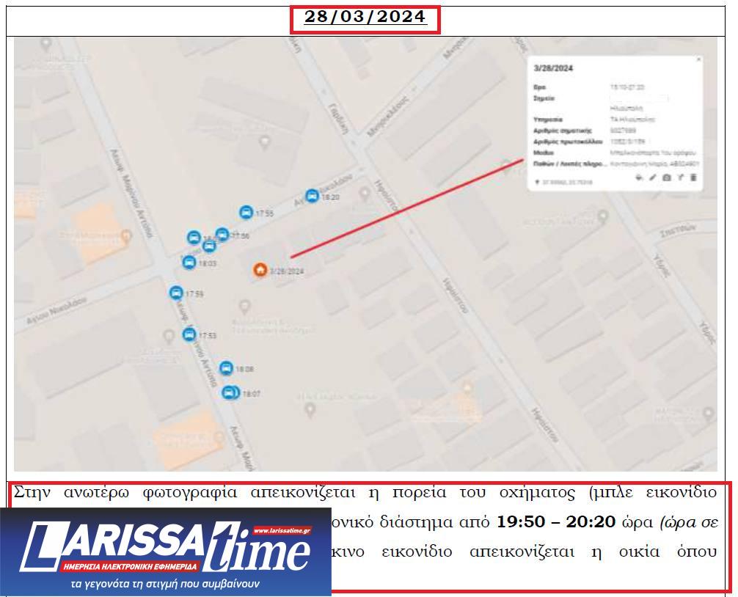Click the blue car marker labeled 18:20

(312, 196)
